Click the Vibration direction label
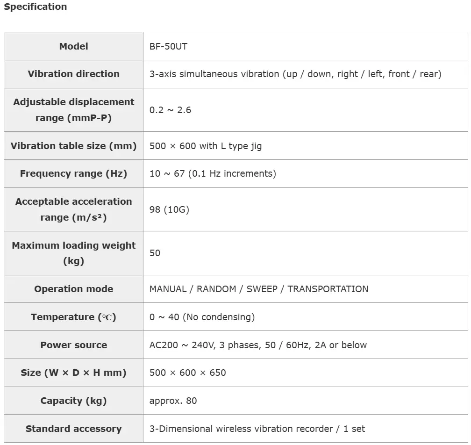The height and width of the screenshot is (445, 471). pyautogui.click(x=73, y=74)
